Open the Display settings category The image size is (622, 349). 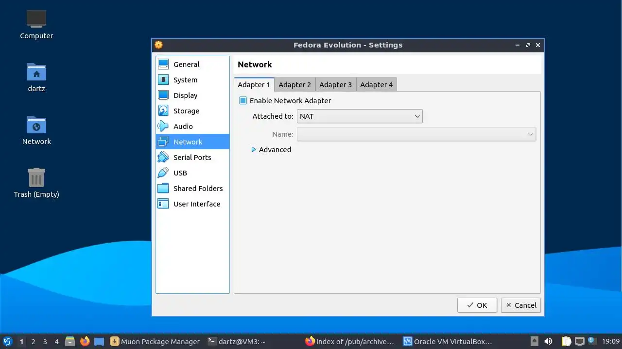(192, 95)
